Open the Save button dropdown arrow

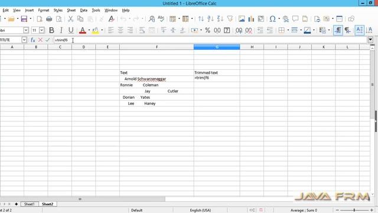(x=31, y=19)
